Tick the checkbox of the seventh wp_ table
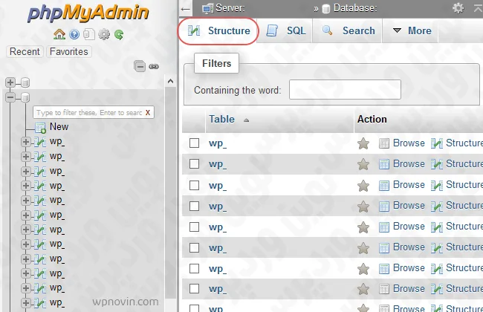Image resolution: width=483 pixels, height=312 pixels. tap(194, 269)
